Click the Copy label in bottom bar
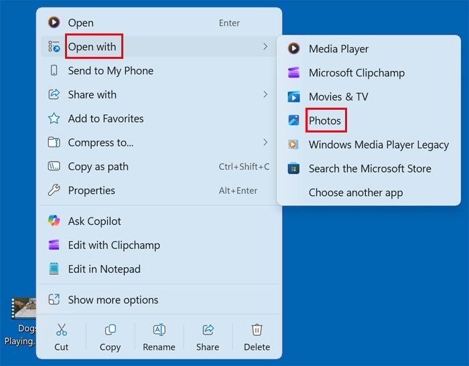Viewport: 469px width, 366px height. point(110,347)
